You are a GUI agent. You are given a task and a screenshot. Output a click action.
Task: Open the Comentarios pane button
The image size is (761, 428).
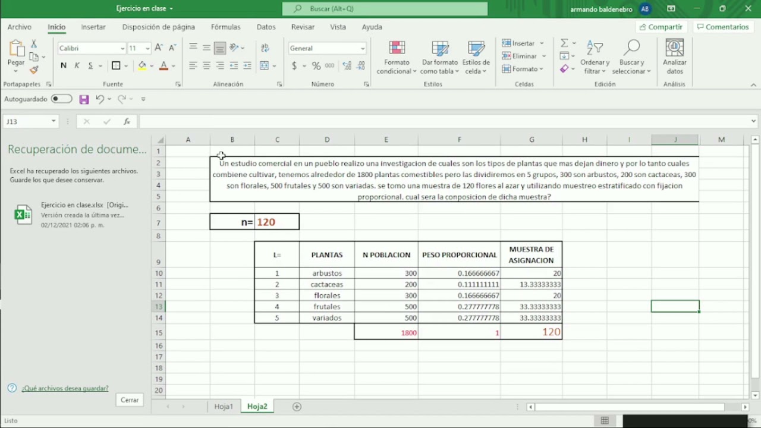tap(722, 27)
